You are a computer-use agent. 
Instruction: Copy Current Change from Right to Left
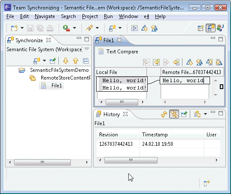click(x=176, y=62)
